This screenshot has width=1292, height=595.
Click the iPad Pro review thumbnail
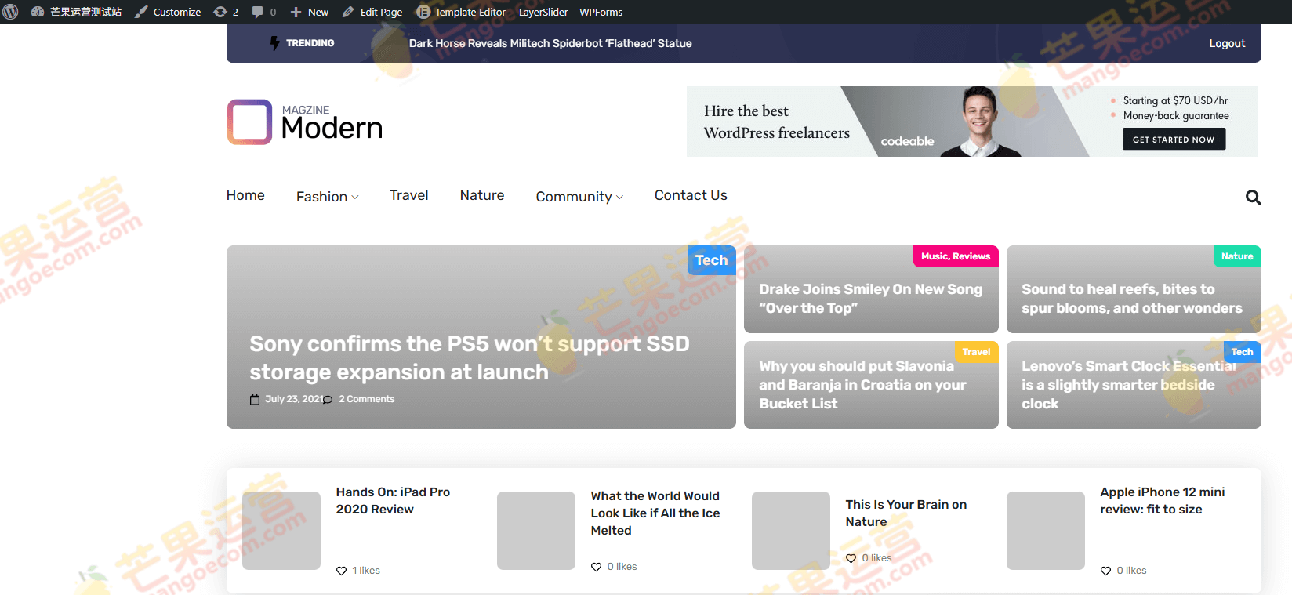click(281, 531)
